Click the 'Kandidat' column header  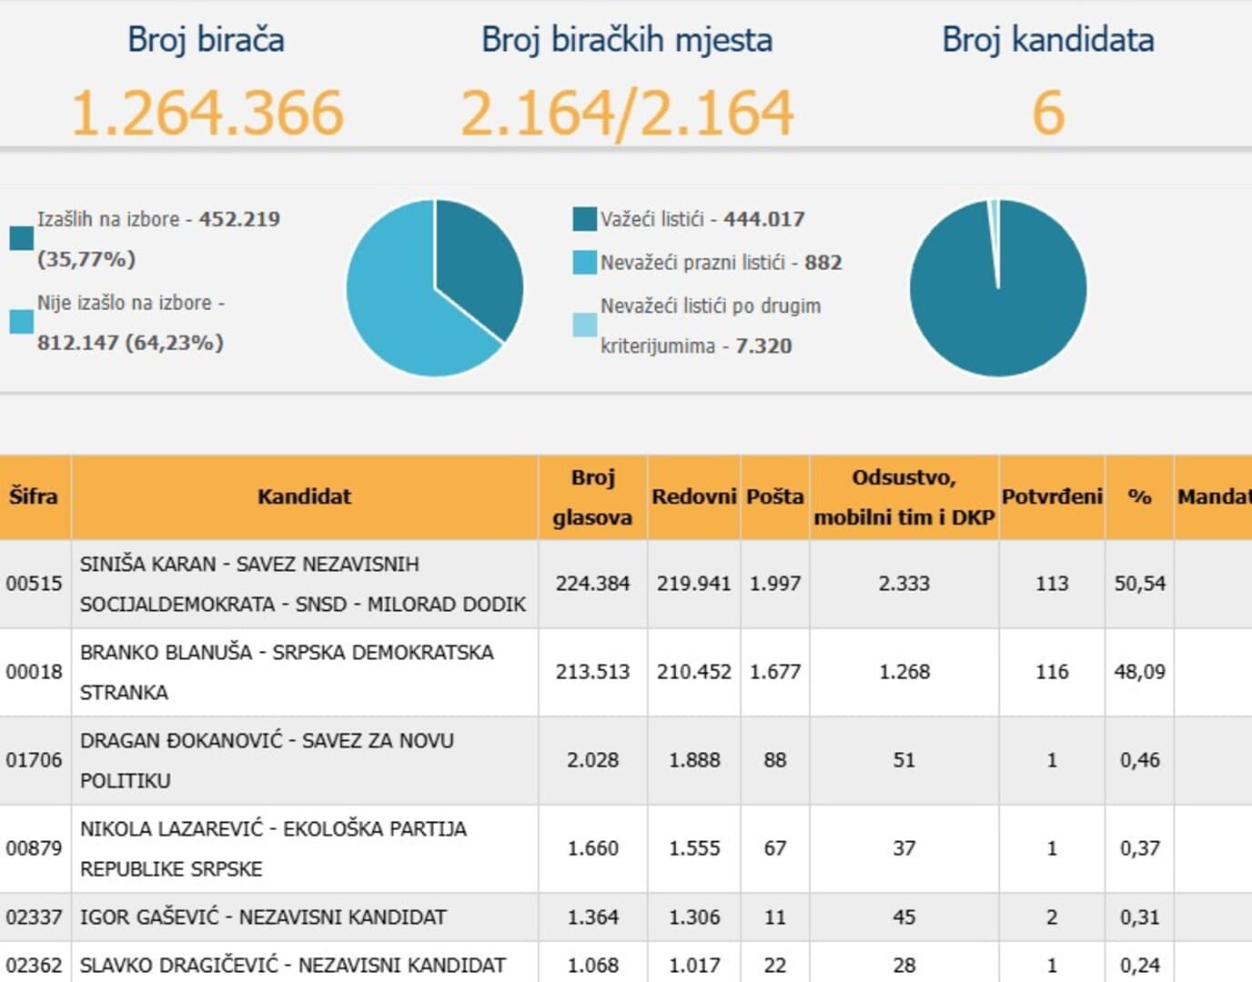[x=304, y=496]
